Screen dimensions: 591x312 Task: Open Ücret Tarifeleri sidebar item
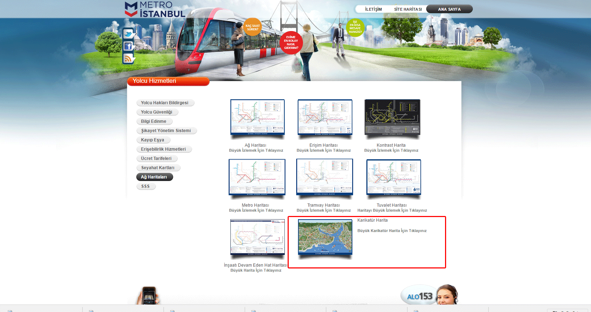[x=156, y=158]
